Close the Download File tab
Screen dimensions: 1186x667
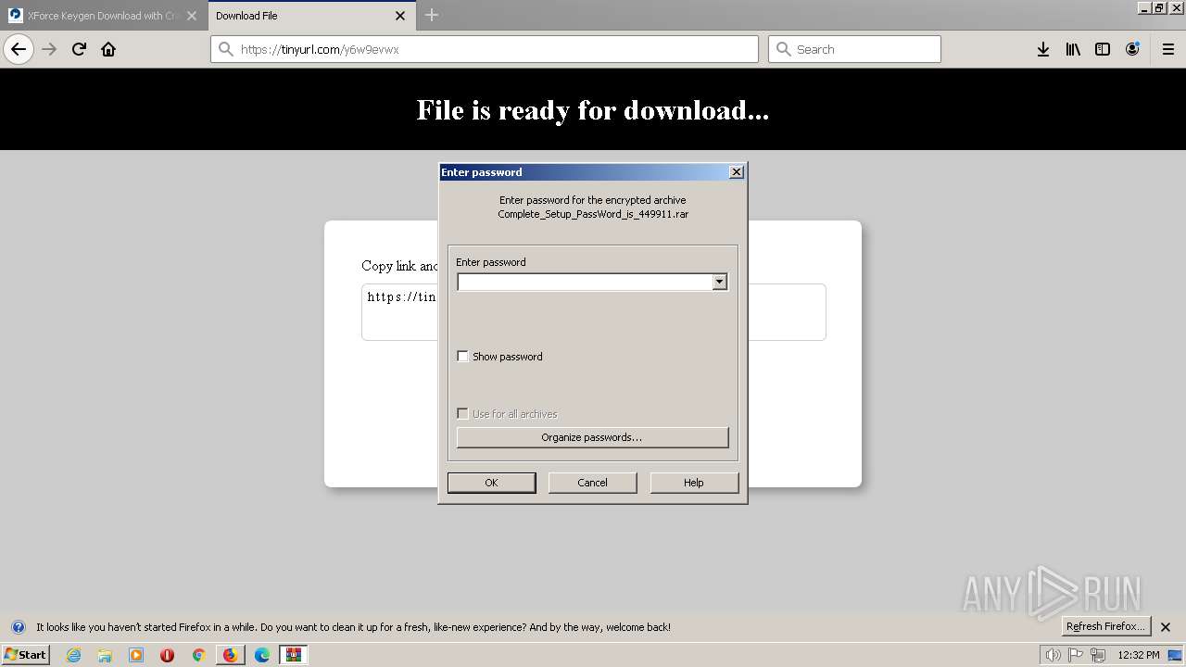[400, 15]
